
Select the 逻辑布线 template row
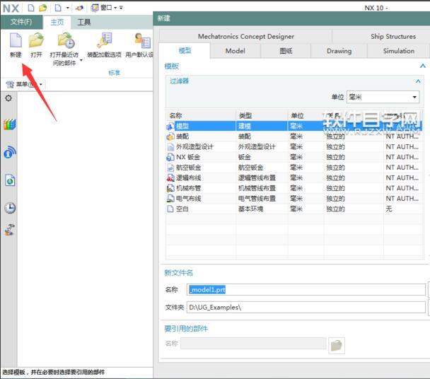point(294,177)
